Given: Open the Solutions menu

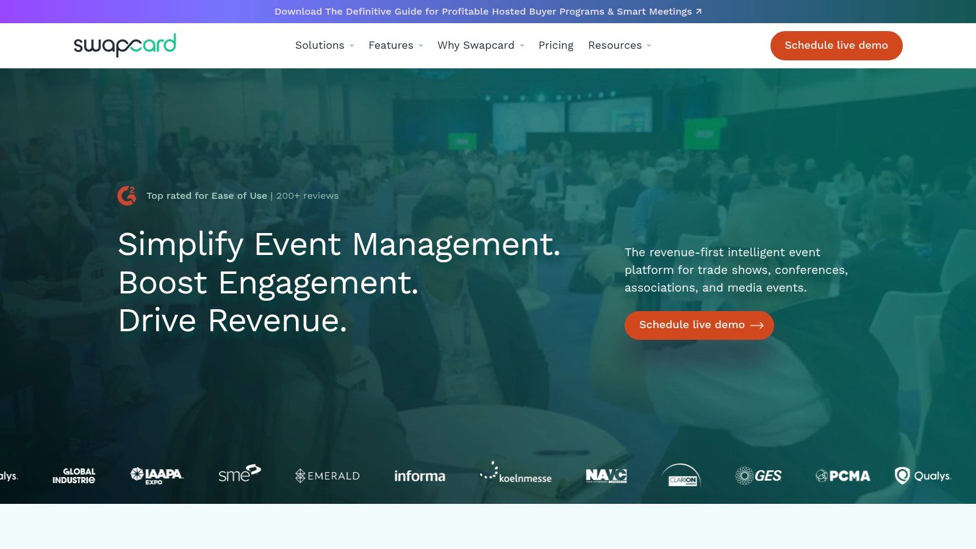Looking at the screenshot, I should click(x=325, y=45).
